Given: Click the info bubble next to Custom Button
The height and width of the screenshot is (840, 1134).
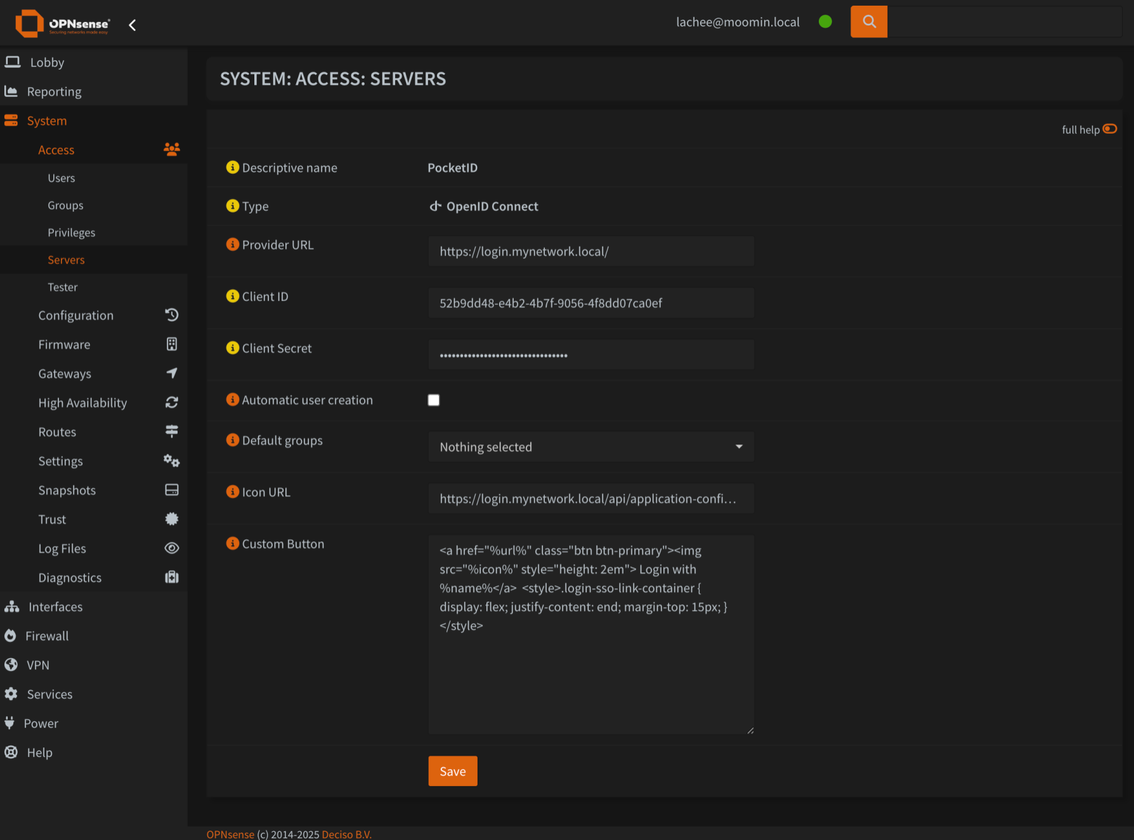Looking at the screenshot, I should 232,543.
